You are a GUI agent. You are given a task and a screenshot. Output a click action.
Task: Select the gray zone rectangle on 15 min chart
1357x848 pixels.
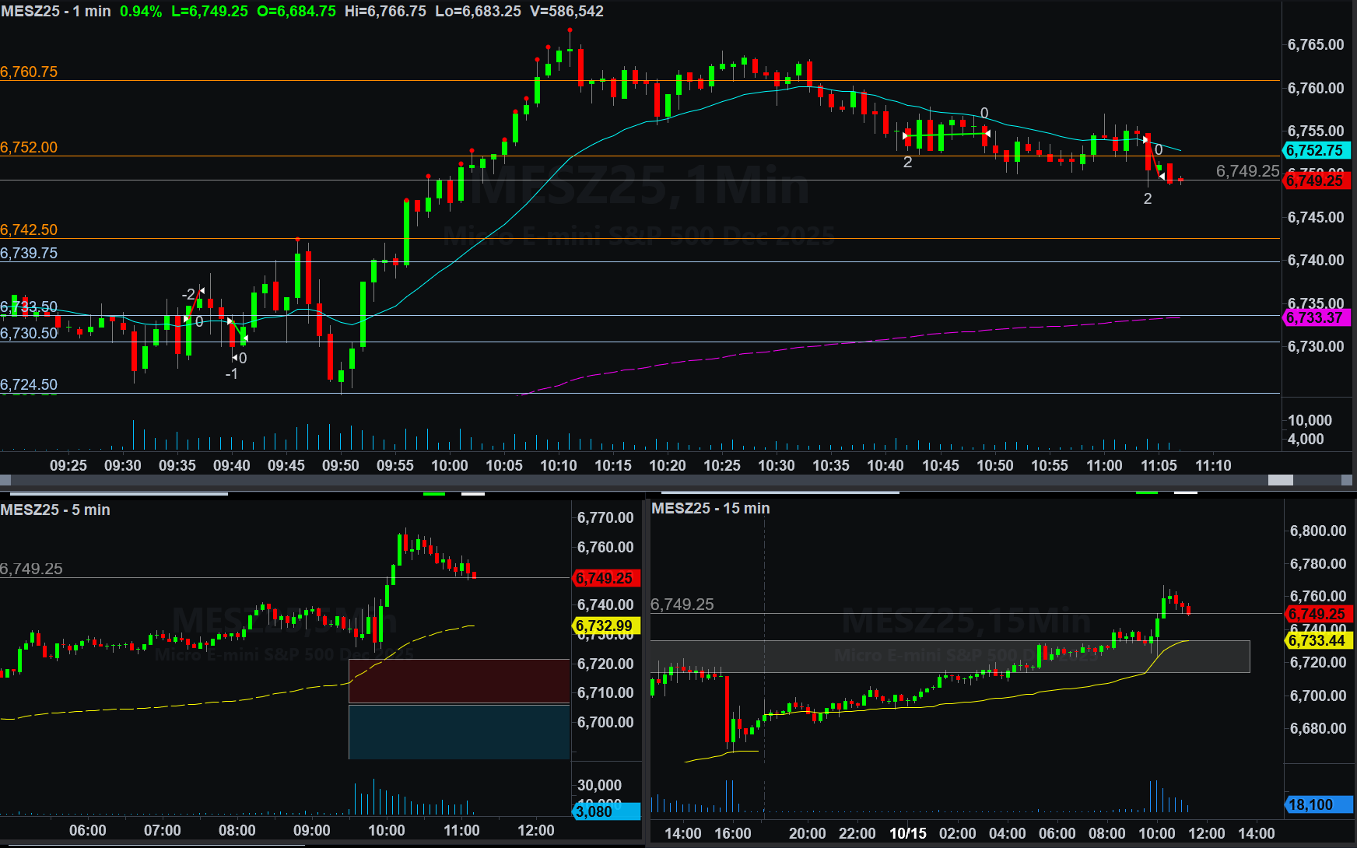tap(949, 656)
